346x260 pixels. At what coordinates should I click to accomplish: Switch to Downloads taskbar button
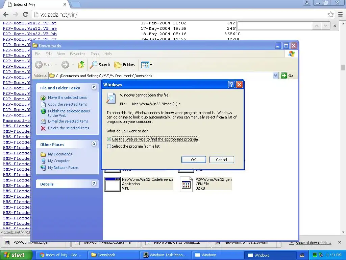coord(114,255)
